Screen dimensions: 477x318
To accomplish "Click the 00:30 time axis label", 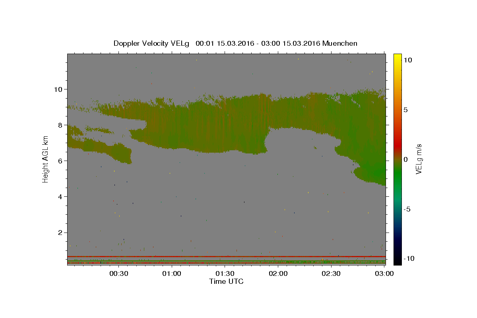I will click(118, 273).
